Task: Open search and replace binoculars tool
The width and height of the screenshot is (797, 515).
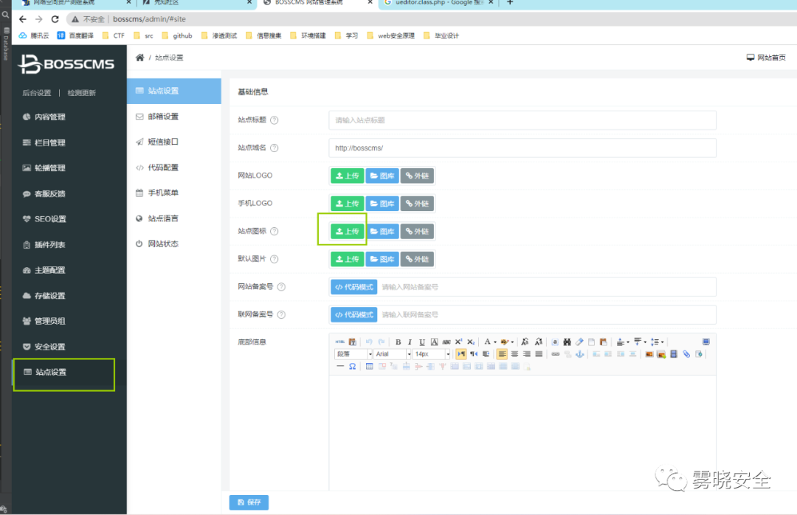Action: pyautogui.click(x=567, y=342)
